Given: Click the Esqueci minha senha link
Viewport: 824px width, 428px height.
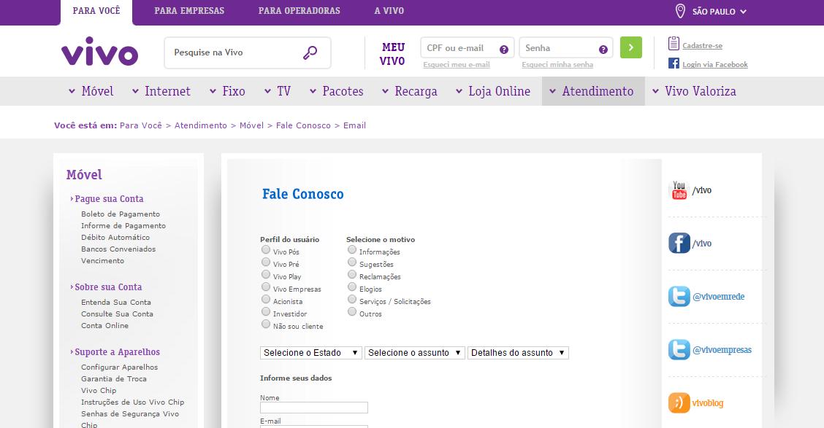Looking at the screenshot, I should [557, 65].
